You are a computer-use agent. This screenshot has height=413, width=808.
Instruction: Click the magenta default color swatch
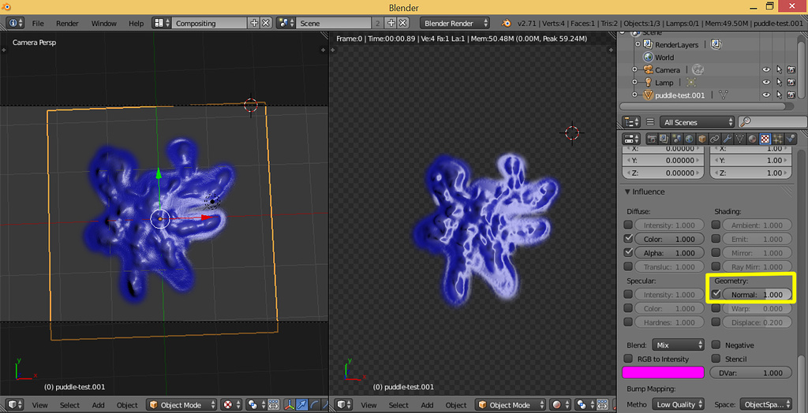[663, 372]
